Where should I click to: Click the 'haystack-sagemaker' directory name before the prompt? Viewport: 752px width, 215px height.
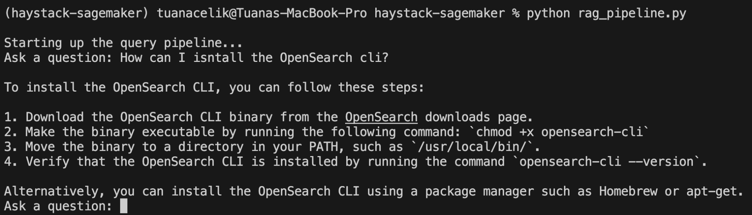pos(440,14)
